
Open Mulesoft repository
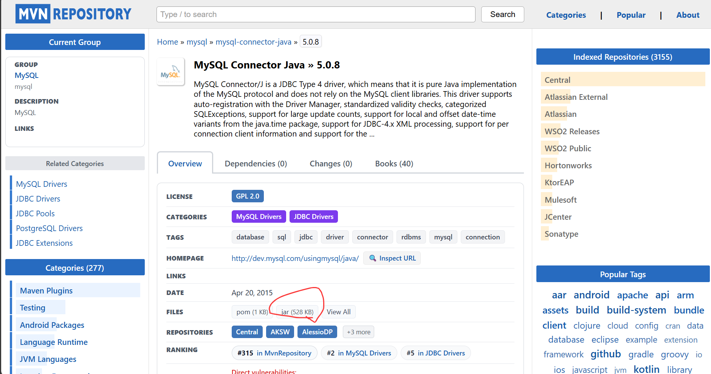click(x=561, y=200)
